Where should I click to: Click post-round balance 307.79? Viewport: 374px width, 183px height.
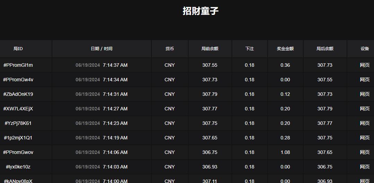pos(325,109)
